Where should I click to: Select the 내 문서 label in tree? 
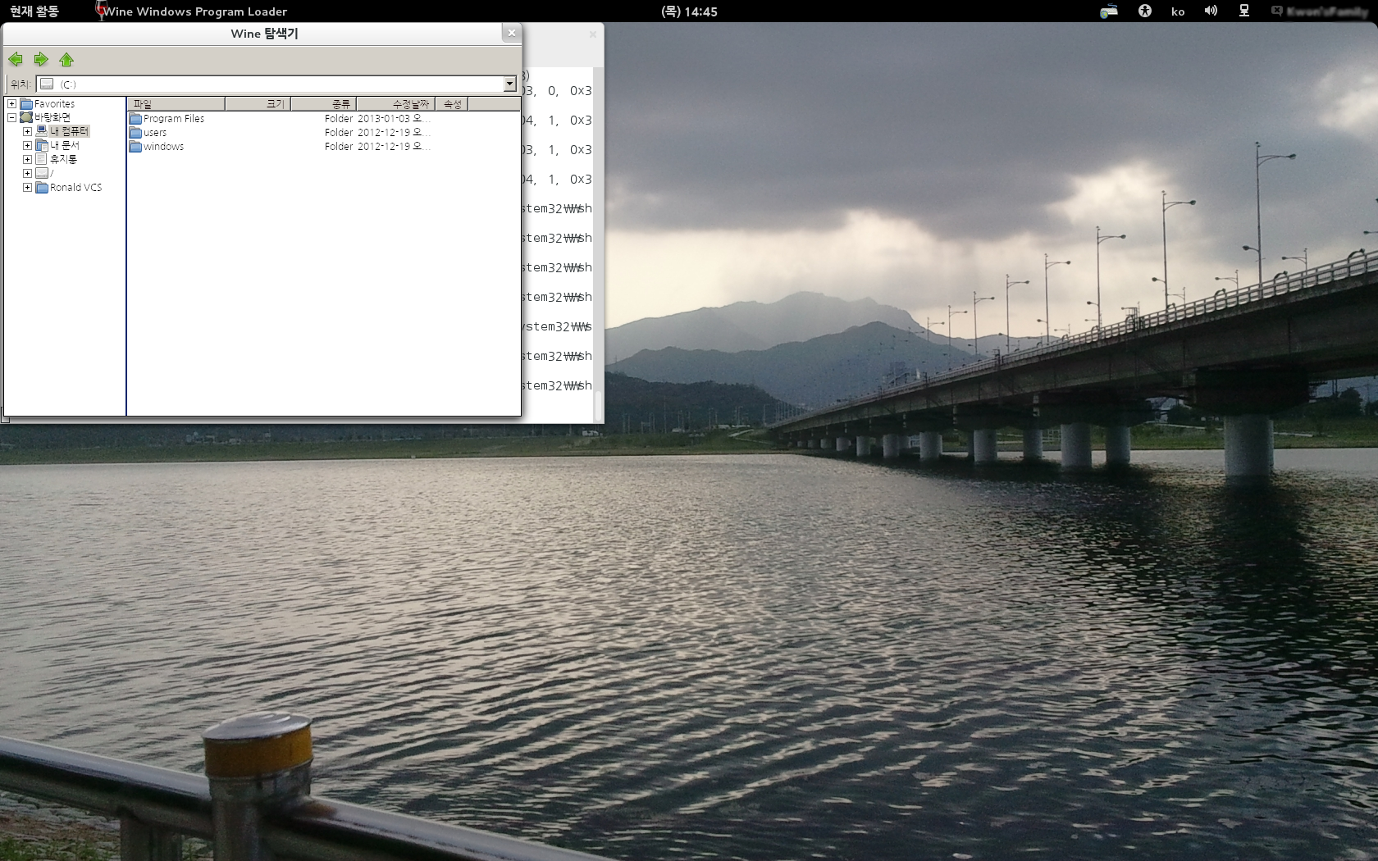coord(65,145)
